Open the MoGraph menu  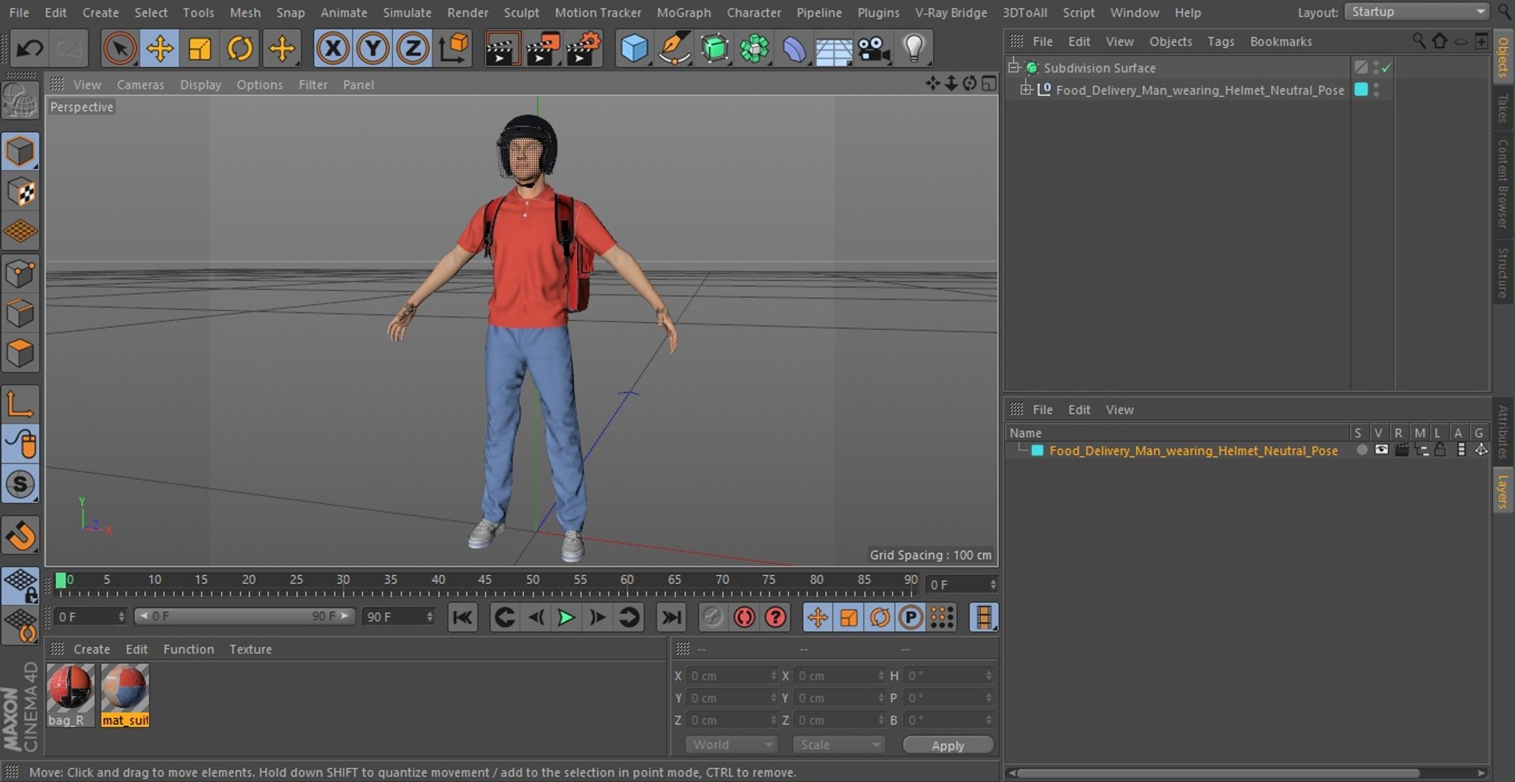click(683, 13)
